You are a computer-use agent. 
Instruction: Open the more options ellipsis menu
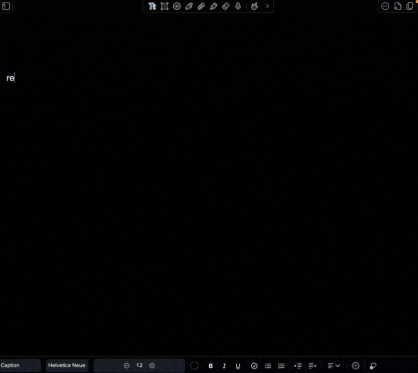[385, 6]
